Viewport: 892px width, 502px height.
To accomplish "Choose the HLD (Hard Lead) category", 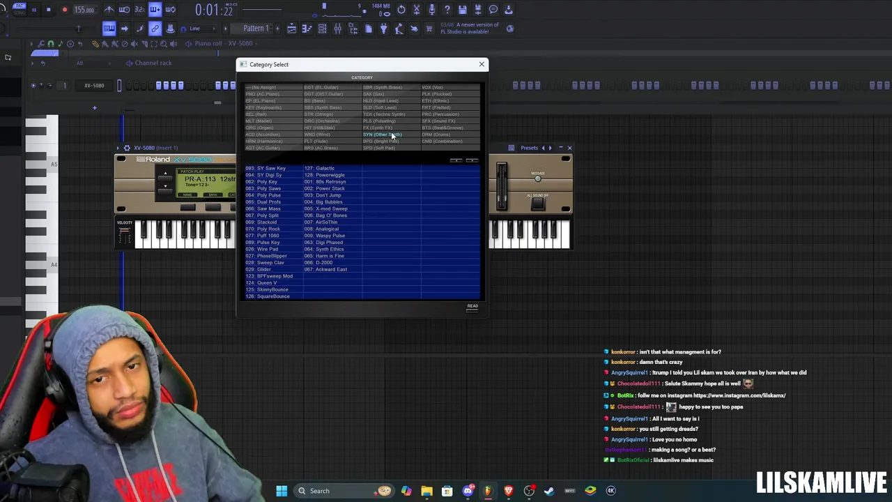I will tap(380, 101).
